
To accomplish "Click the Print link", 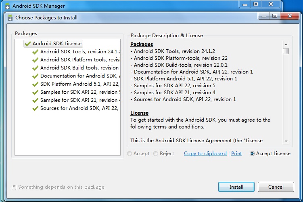I will [236, 154].
